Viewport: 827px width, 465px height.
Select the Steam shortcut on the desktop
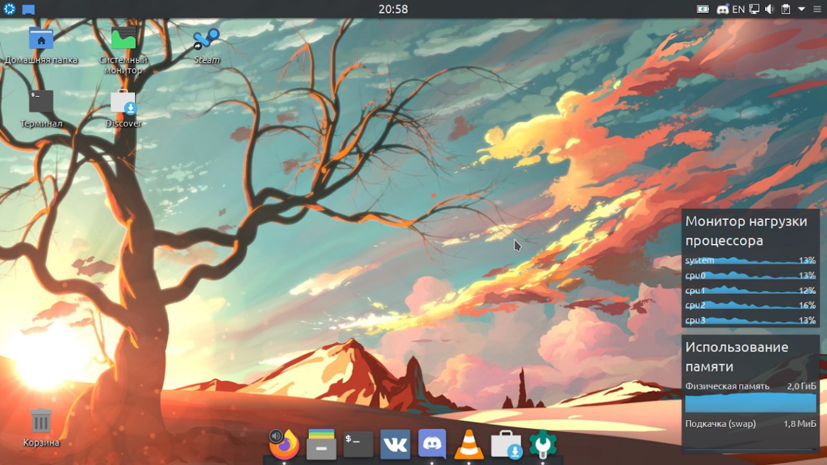click(207, 45)
